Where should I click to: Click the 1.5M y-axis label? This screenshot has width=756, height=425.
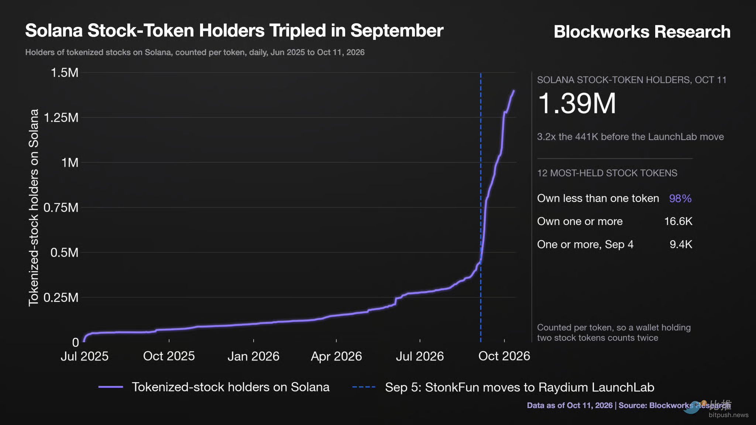tap(65, 73)
